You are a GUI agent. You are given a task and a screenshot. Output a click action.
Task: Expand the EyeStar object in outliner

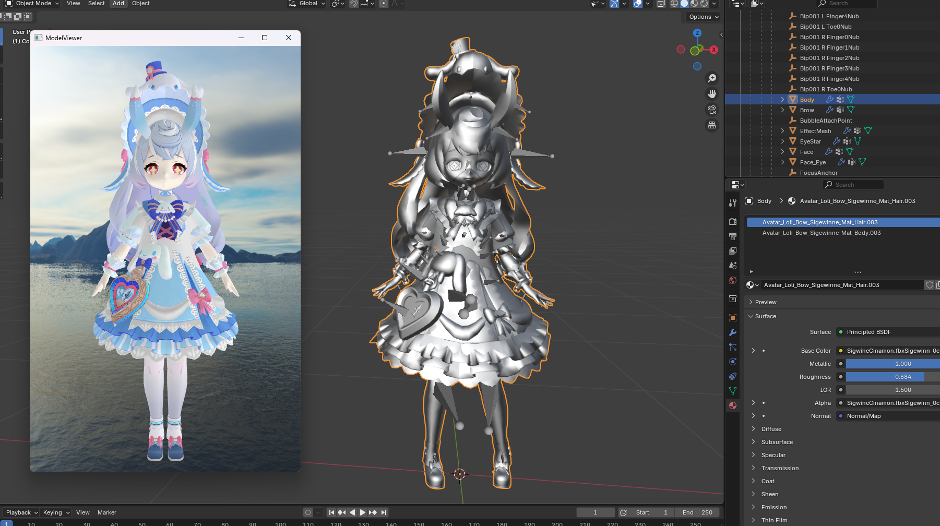pos(782,141)
